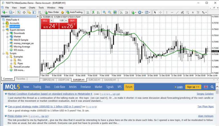Launch MetaEditor from the toolbar icon
Screen dimensions: 219x126
click(x=62, y=12)
